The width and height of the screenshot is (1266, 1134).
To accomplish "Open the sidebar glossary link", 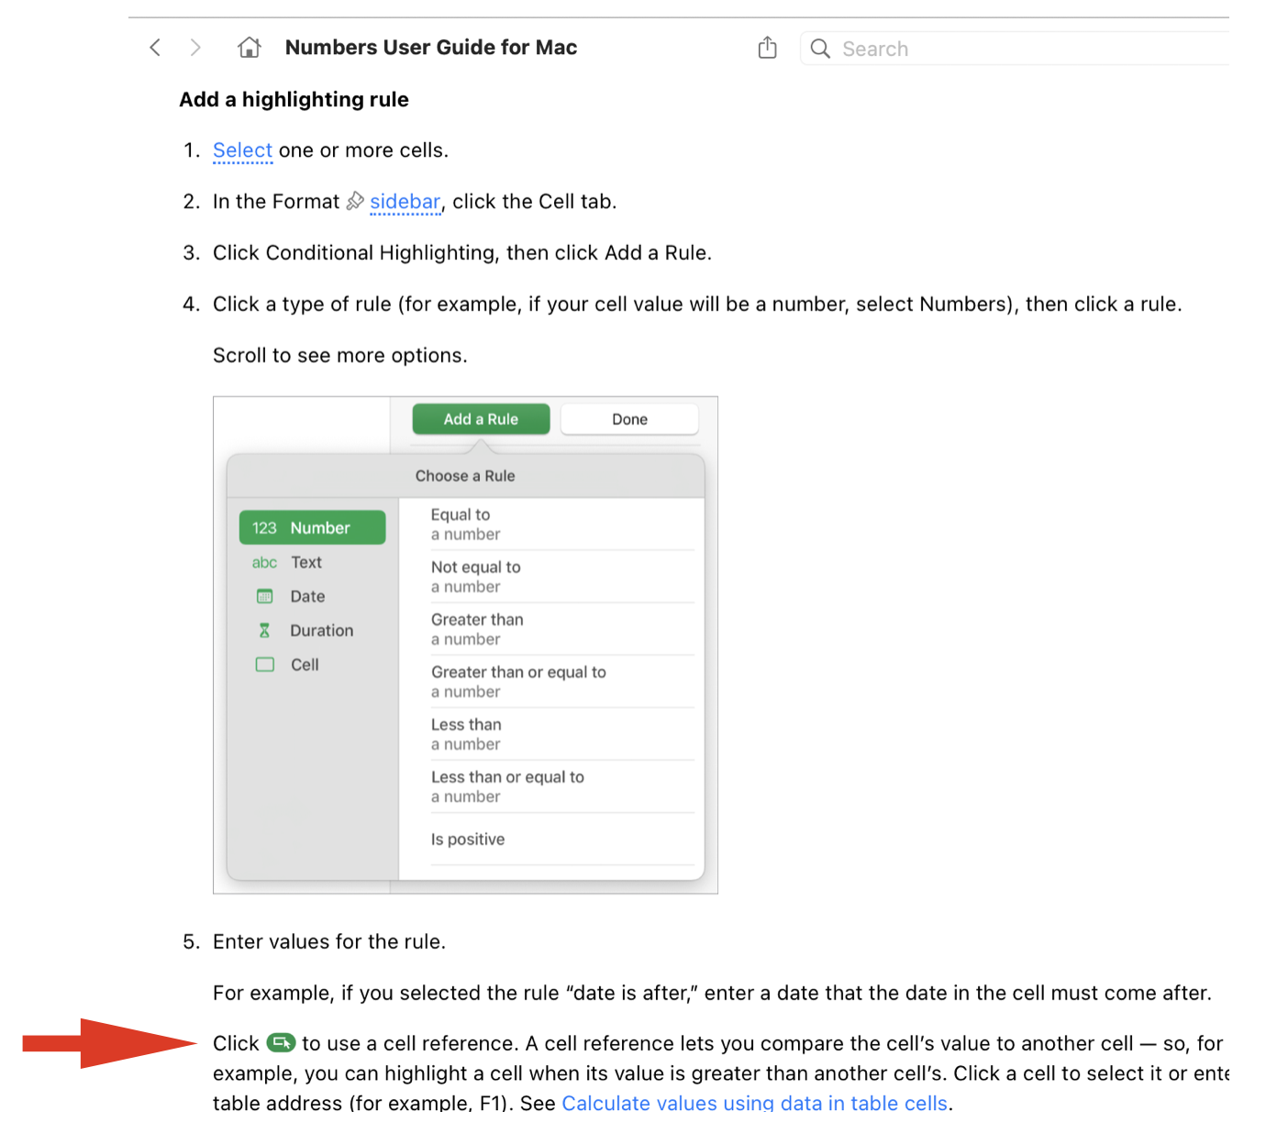I will [405, 202].
